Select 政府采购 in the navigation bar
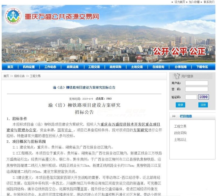 pyautogui.click(x=115, y=67)
